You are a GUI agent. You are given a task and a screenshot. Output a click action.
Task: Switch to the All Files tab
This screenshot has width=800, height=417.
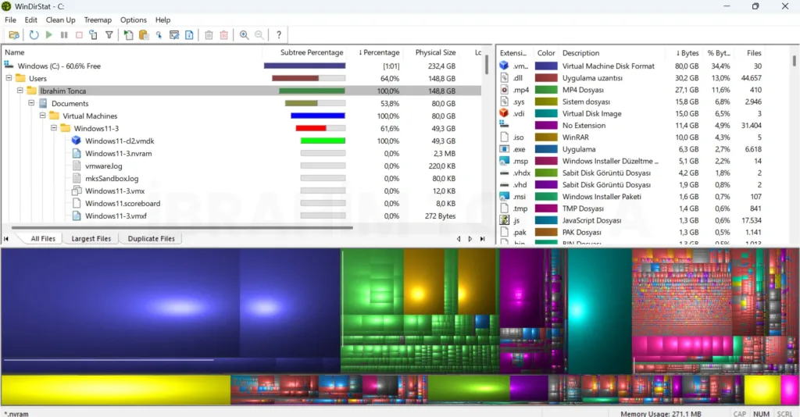pos(43,238)
